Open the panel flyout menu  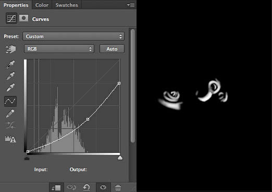[x=131, y=5]
